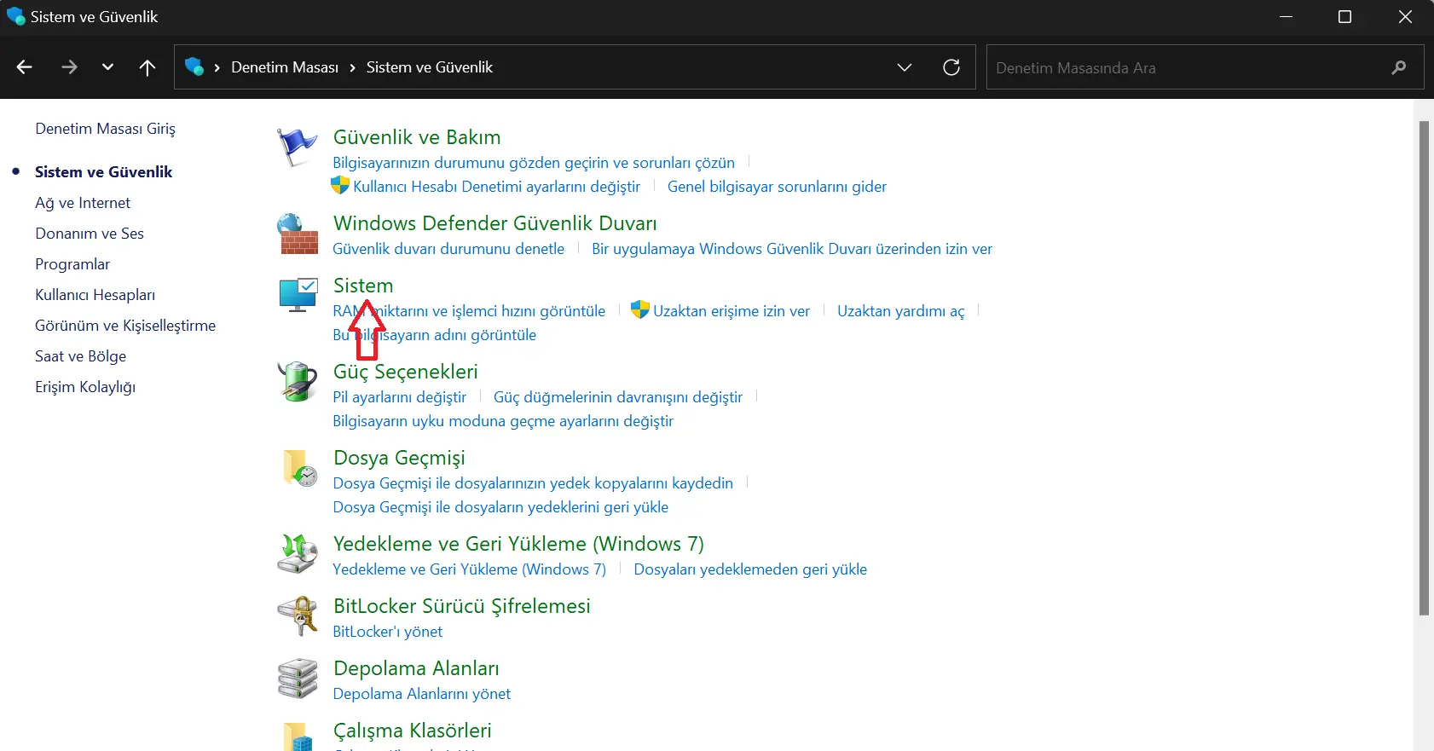Click Dosya Geçmişi ile yedek kopyalarını kaydedin
This screenshot has width=1434, height=751.
coord(533,483)
